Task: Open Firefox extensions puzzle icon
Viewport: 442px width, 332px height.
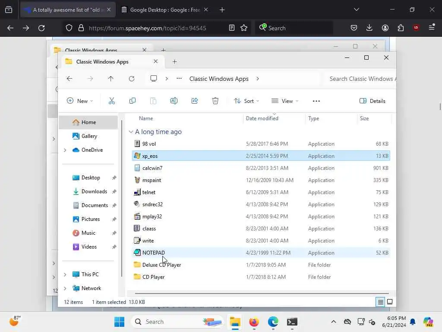Action: [x=401, y=28]
